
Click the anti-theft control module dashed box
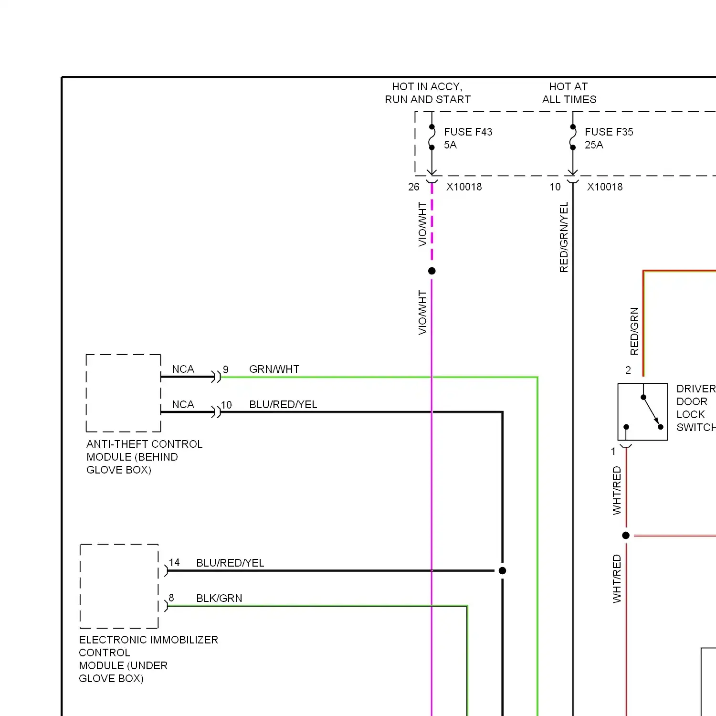coord(123,393)
